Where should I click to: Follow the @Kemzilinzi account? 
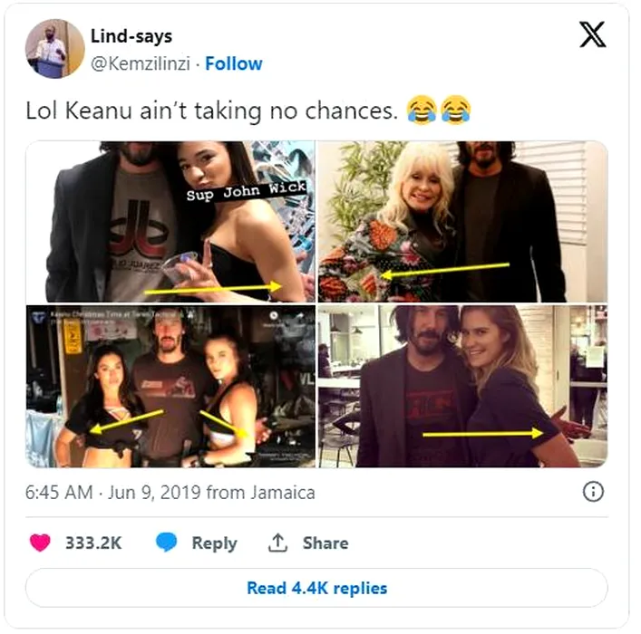coord(234,63)
